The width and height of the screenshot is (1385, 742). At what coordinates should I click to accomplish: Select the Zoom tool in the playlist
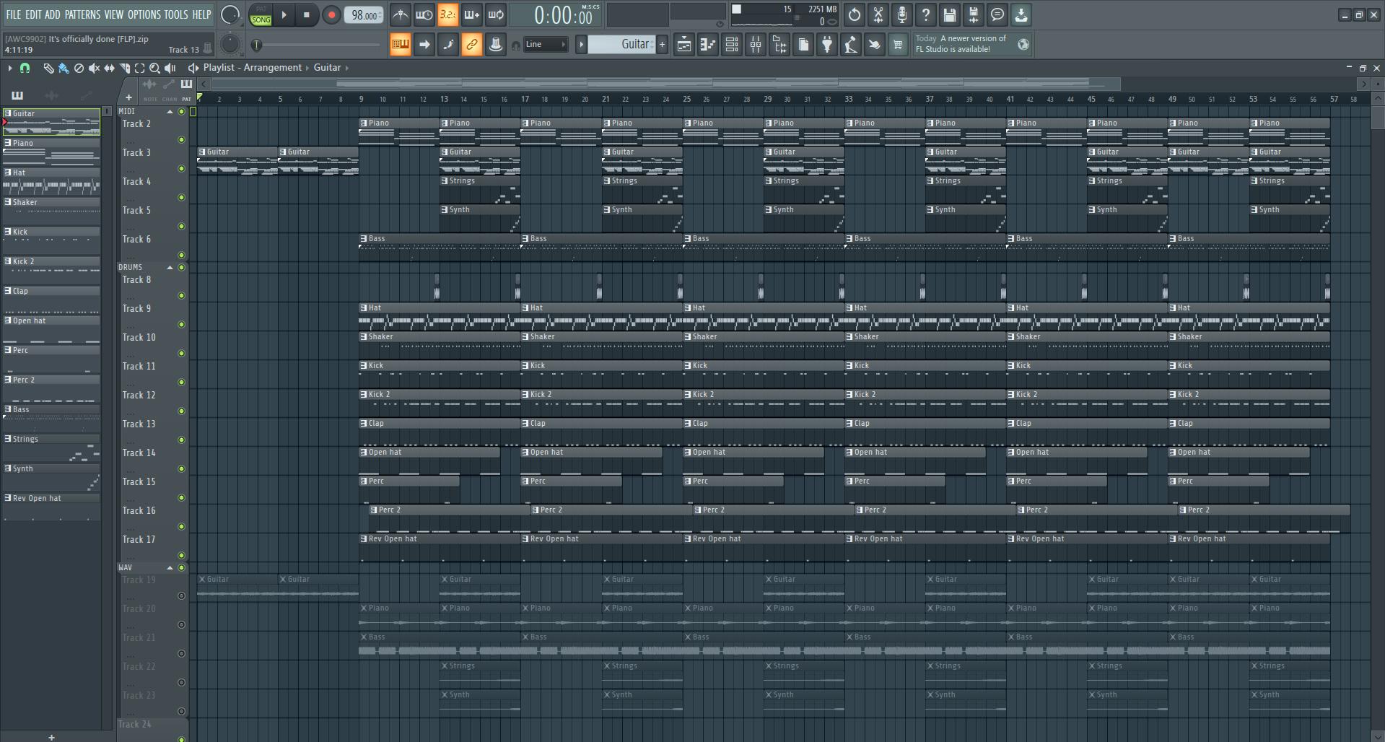pos(154,68)
